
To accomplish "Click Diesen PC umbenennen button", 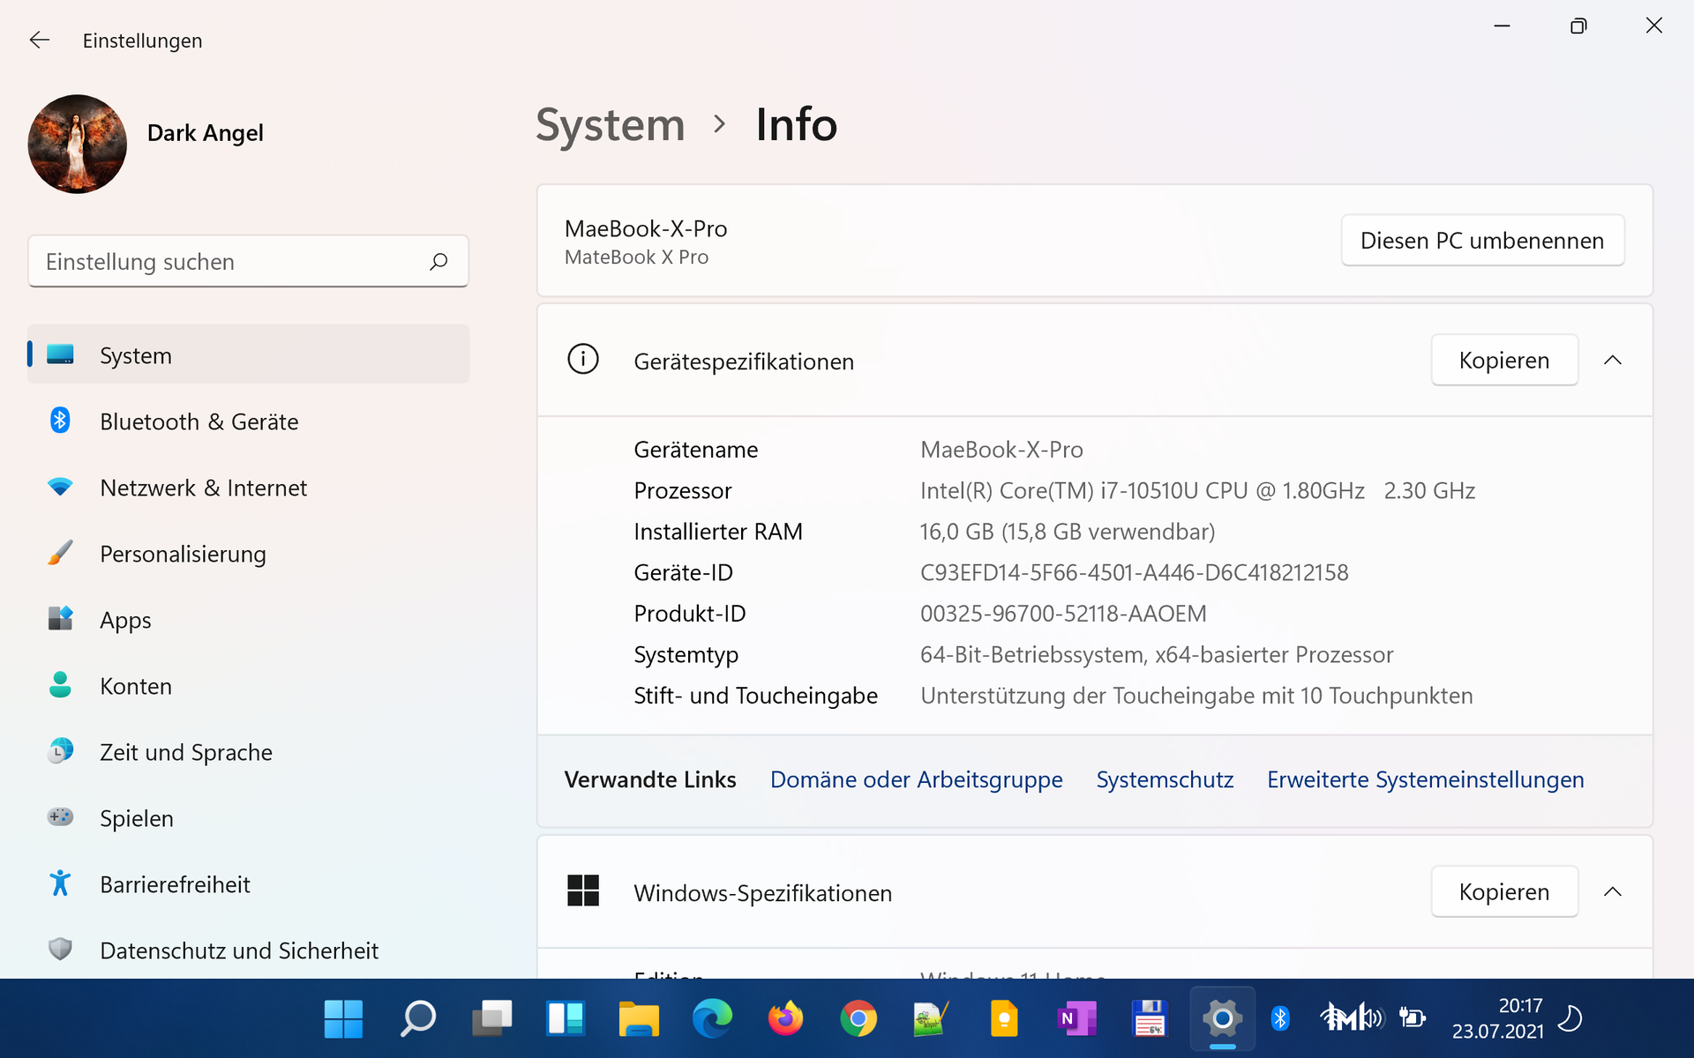I will click(x=1482, y=241).
